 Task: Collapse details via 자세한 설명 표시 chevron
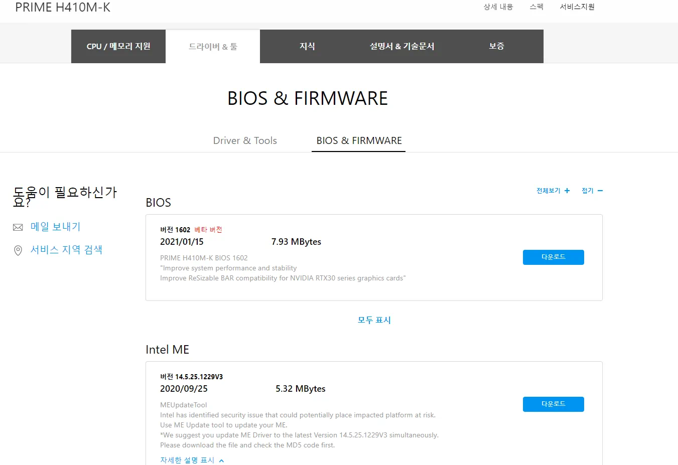point(222,460)
